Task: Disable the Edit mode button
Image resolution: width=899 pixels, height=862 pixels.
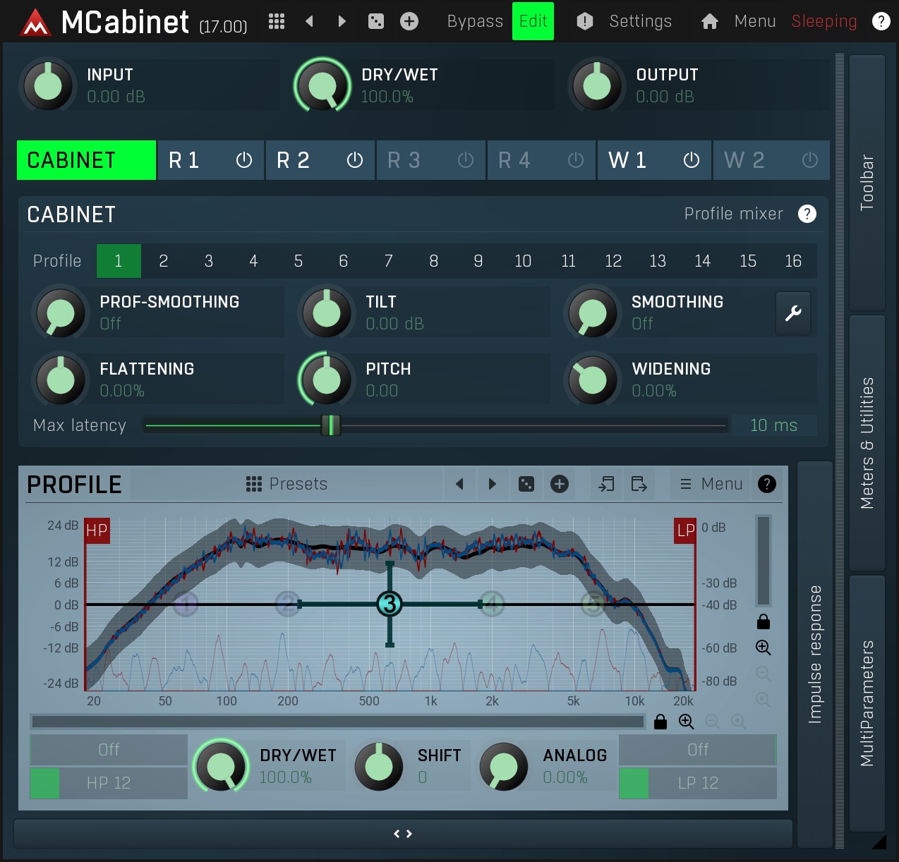Action: coord(533,21)
